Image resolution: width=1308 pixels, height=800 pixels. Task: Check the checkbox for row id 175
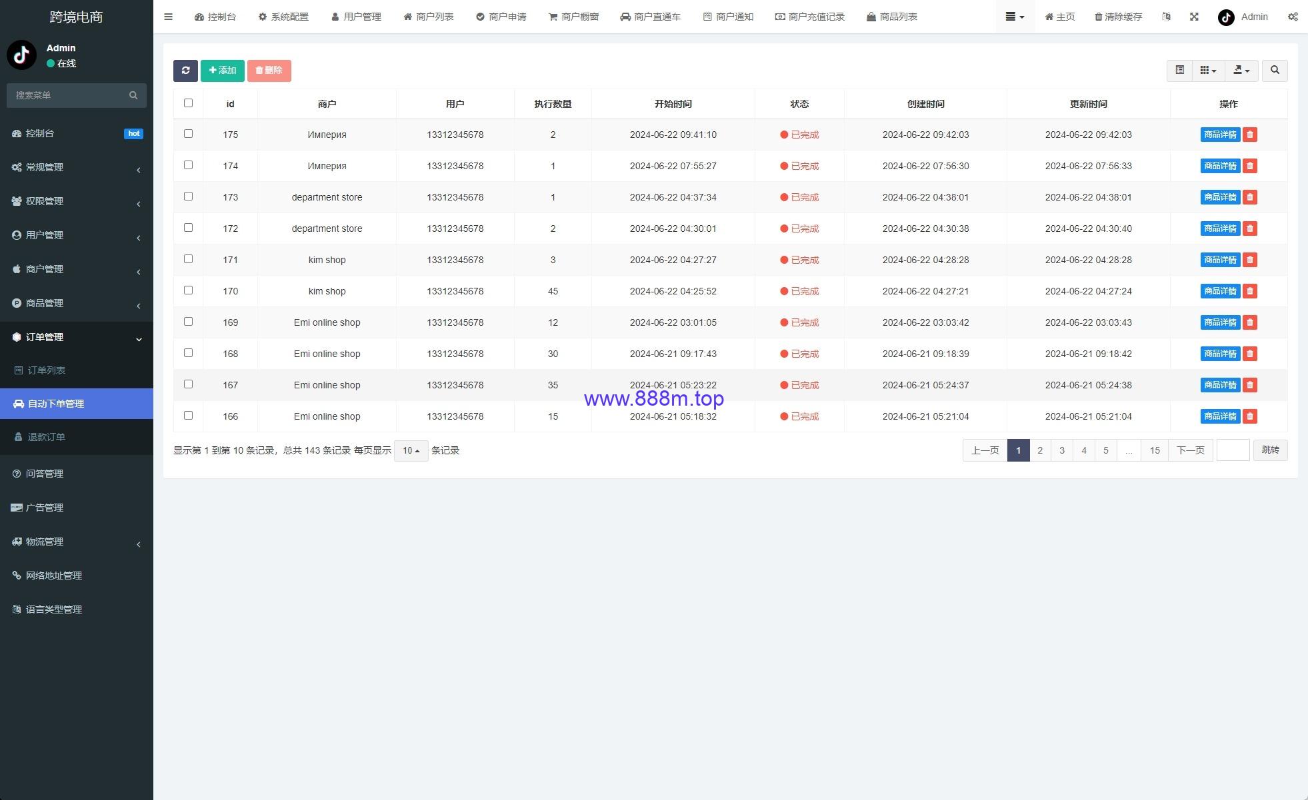(x=188, y=134)
